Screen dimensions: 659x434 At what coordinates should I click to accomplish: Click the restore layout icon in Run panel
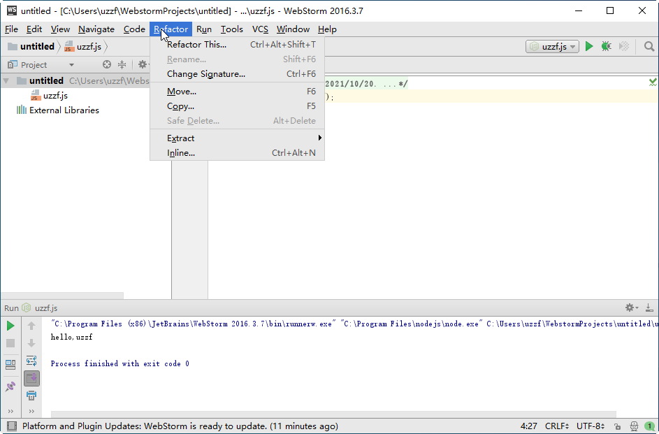click(10, 364)
